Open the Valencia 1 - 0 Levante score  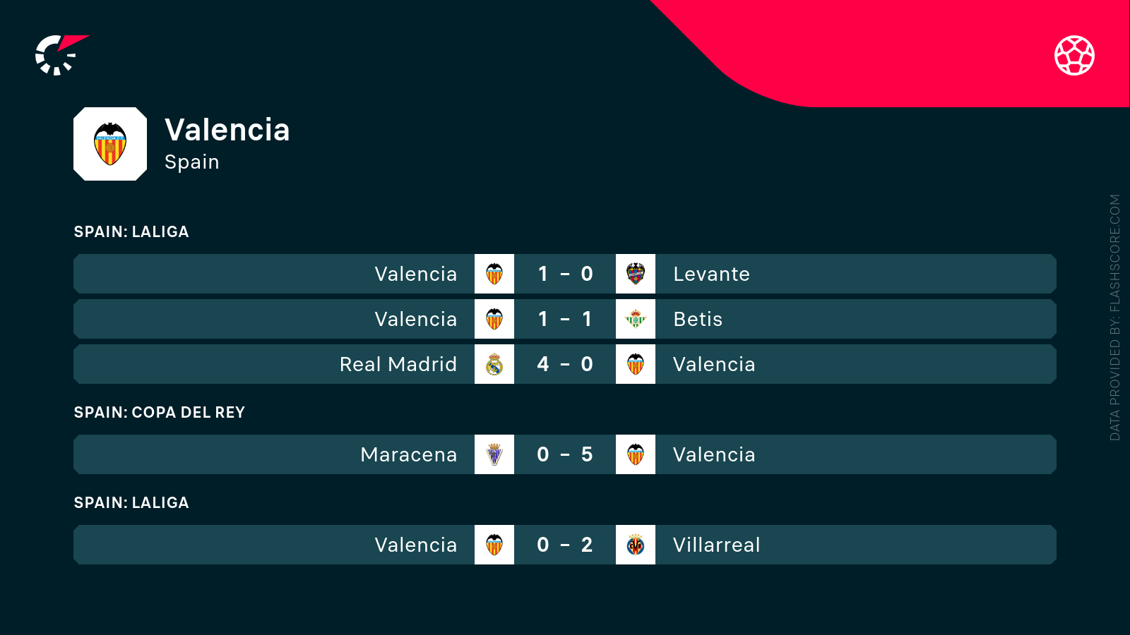pos(565,274)
